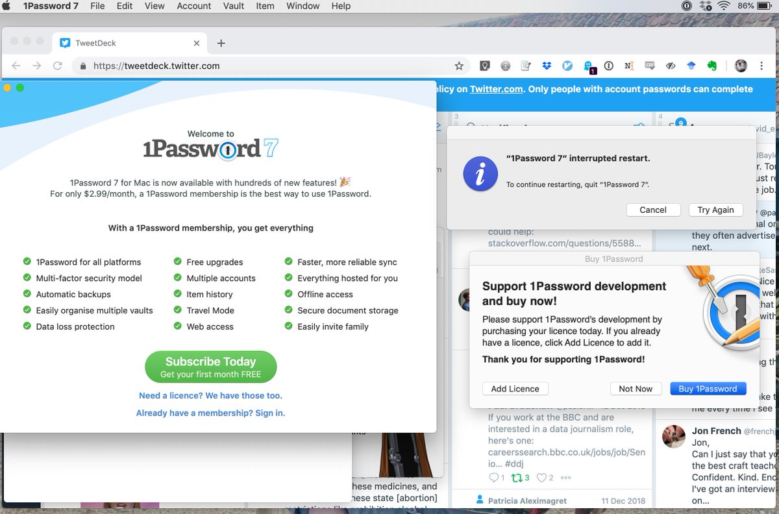Click the Evernote elephant extension icon
This screenshot has width=779, height=514.
coord(712,66)
